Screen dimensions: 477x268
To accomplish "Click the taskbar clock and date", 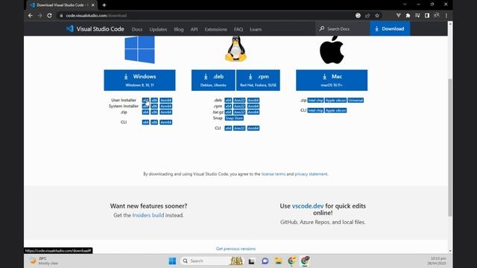I will (x=437, y=261).
